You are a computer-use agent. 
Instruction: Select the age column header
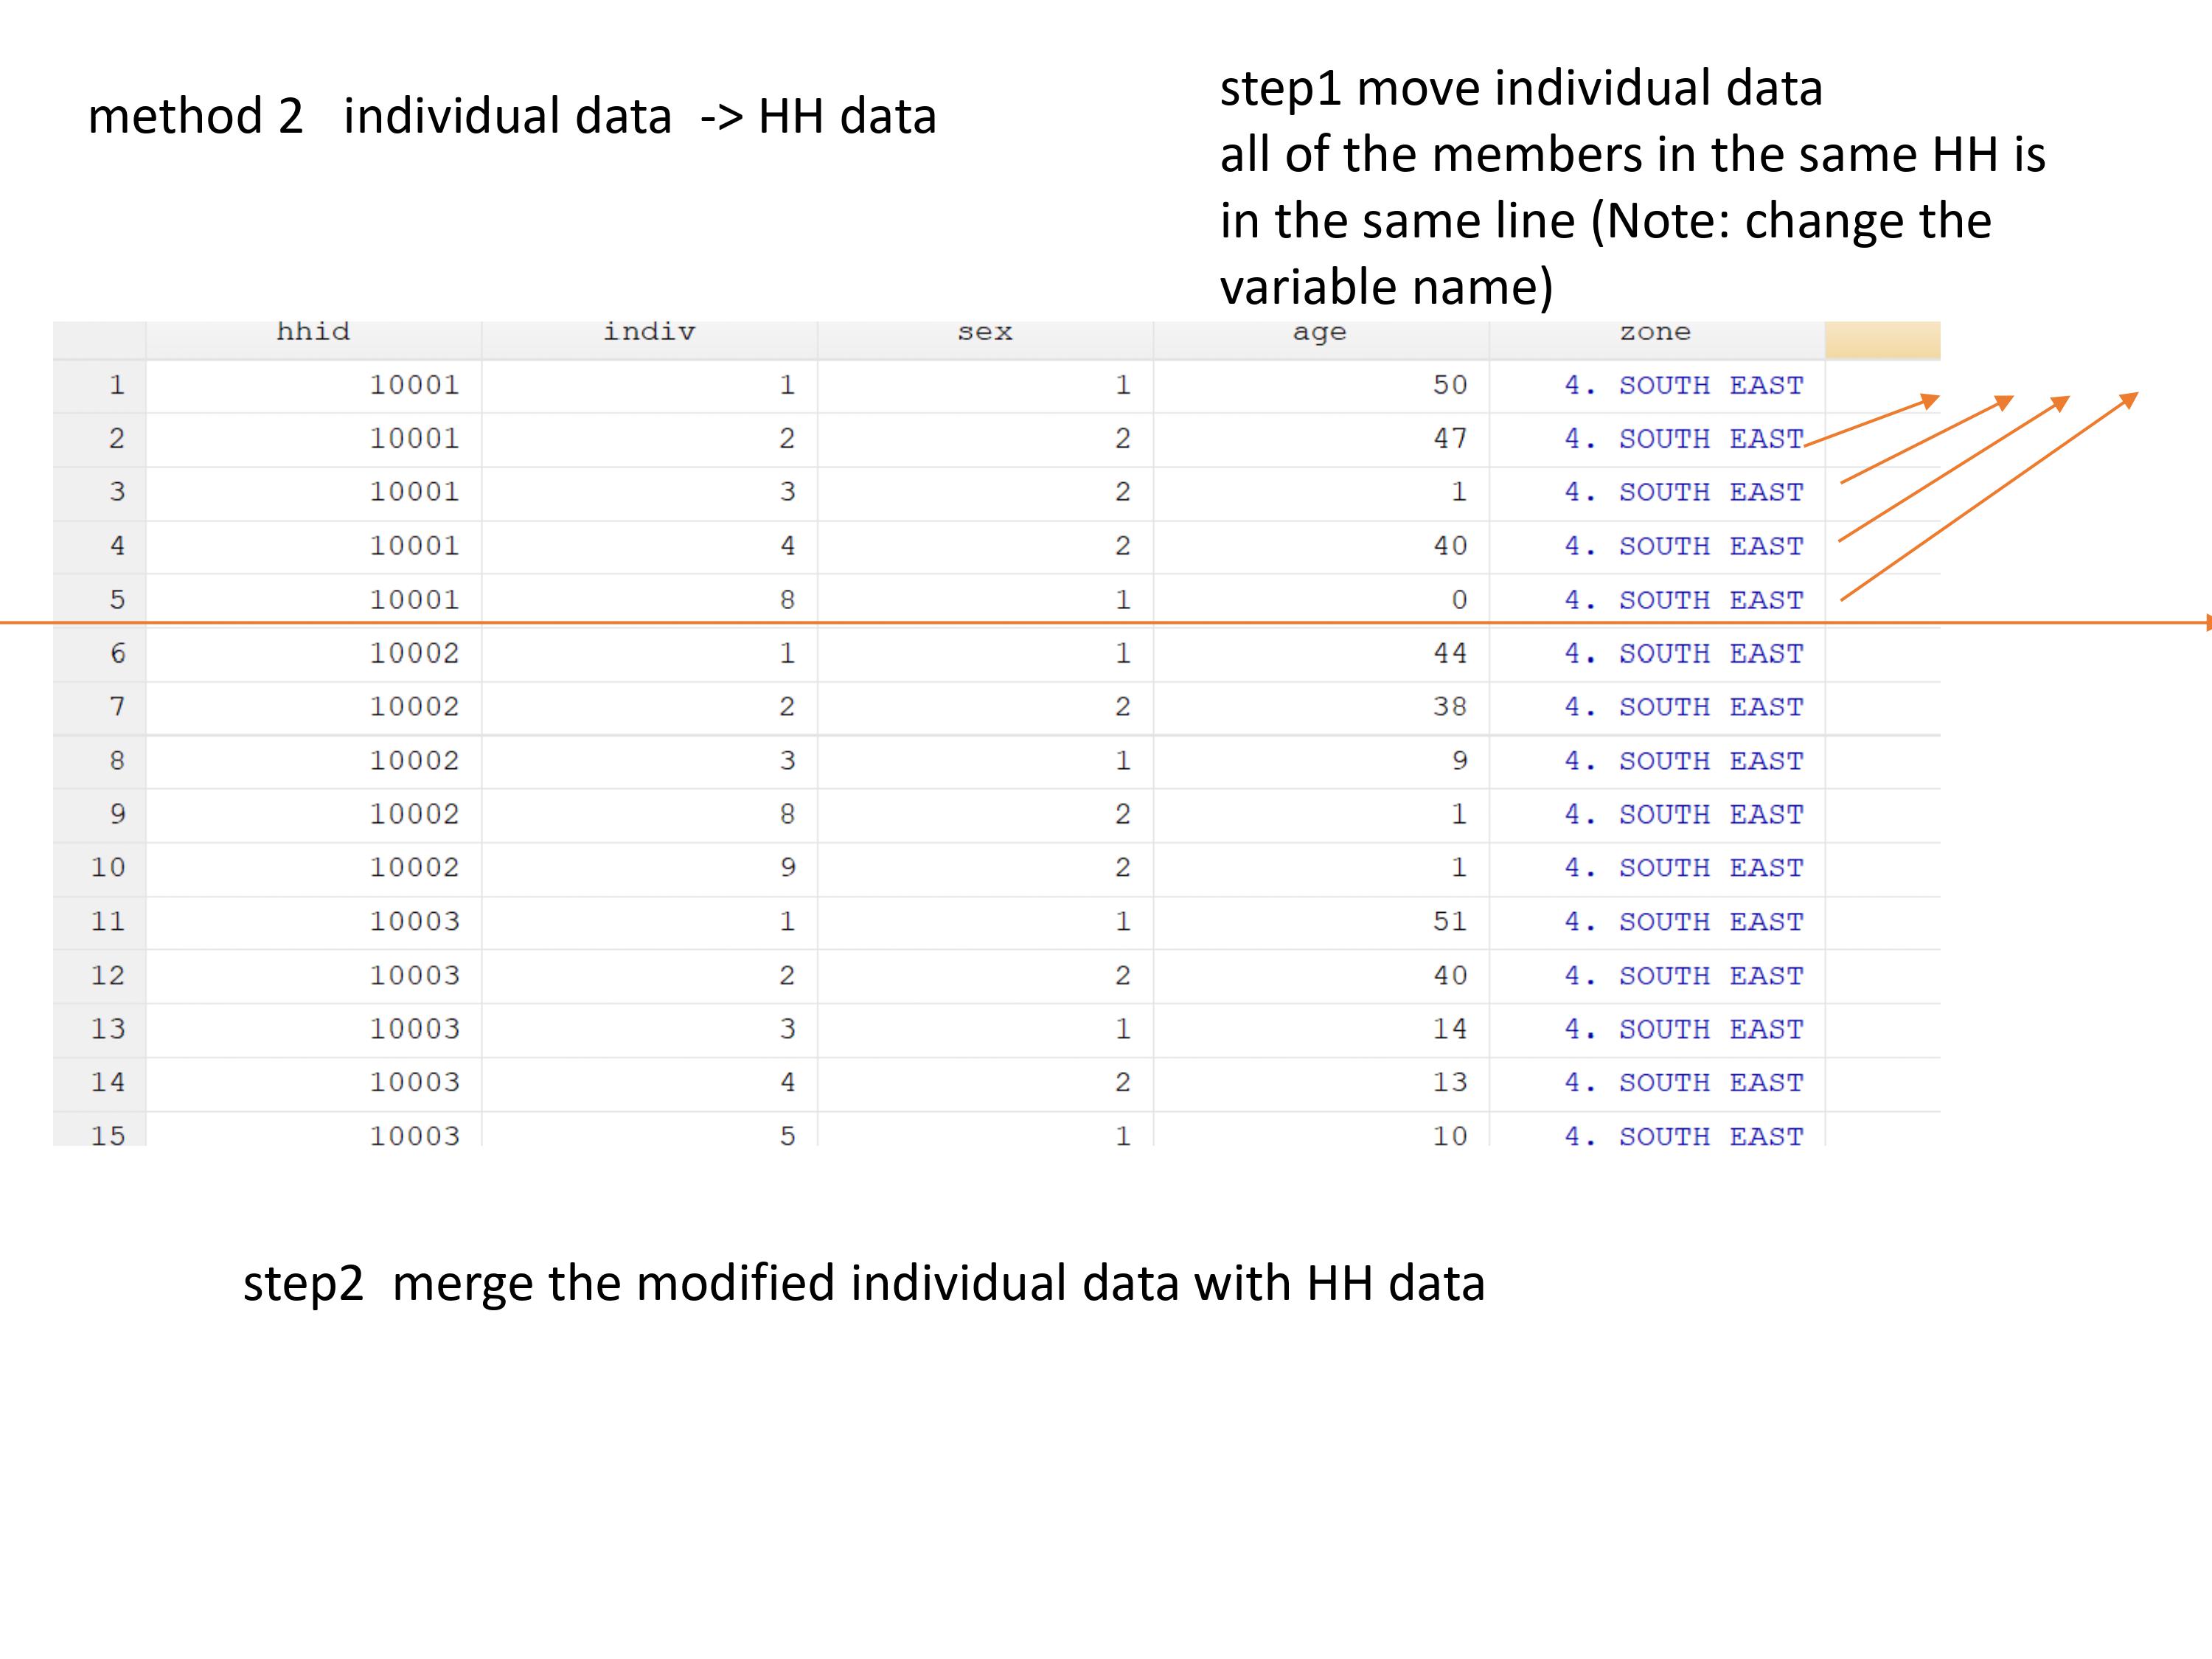coord(1319,332)
